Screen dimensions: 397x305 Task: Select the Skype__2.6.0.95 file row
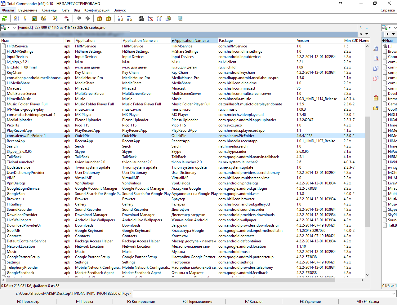click(182, 152)
